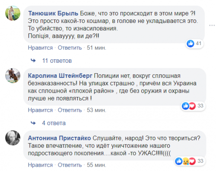Reply to Танюшик Брыль using Ответить

(70, 48)
